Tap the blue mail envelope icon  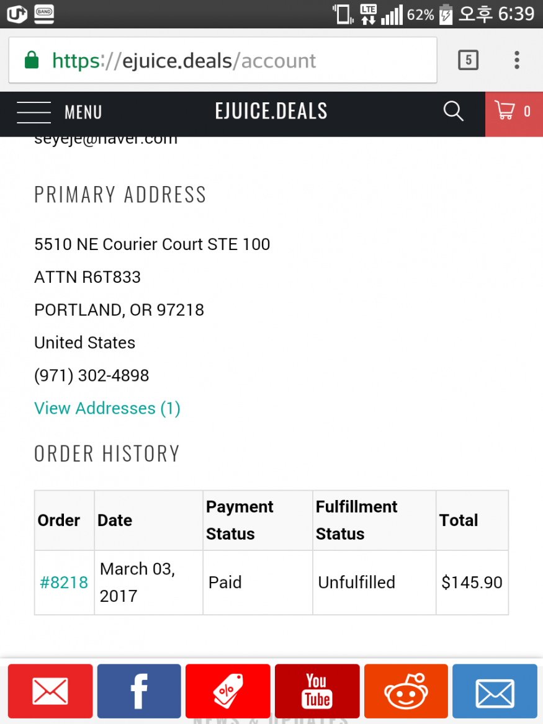tap(495, 690)
